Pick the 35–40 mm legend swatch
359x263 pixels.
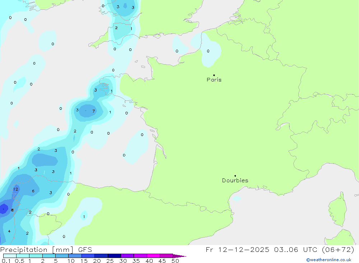pos(140,256)
